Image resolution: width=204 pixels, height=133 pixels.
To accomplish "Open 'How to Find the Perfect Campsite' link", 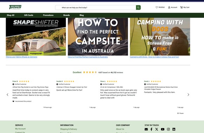I will [x=88, y=57].
